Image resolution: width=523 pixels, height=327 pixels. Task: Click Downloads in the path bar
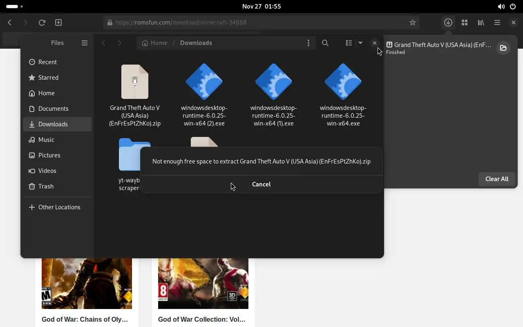click(x=196, y=43)
